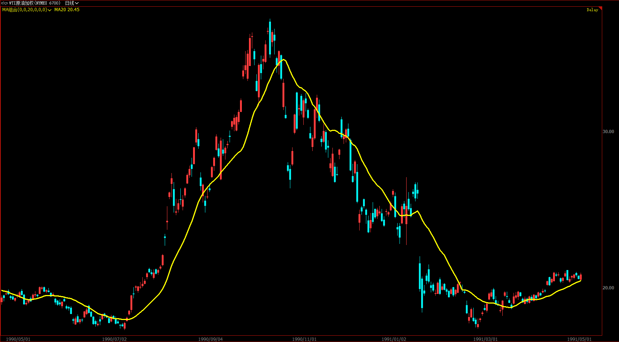Click the 20.00 price axis label

tap(608, 288)
